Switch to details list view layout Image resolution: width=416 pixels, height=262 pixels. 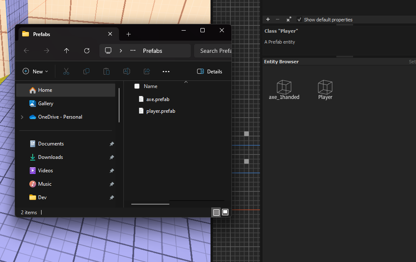click(216, 213)
